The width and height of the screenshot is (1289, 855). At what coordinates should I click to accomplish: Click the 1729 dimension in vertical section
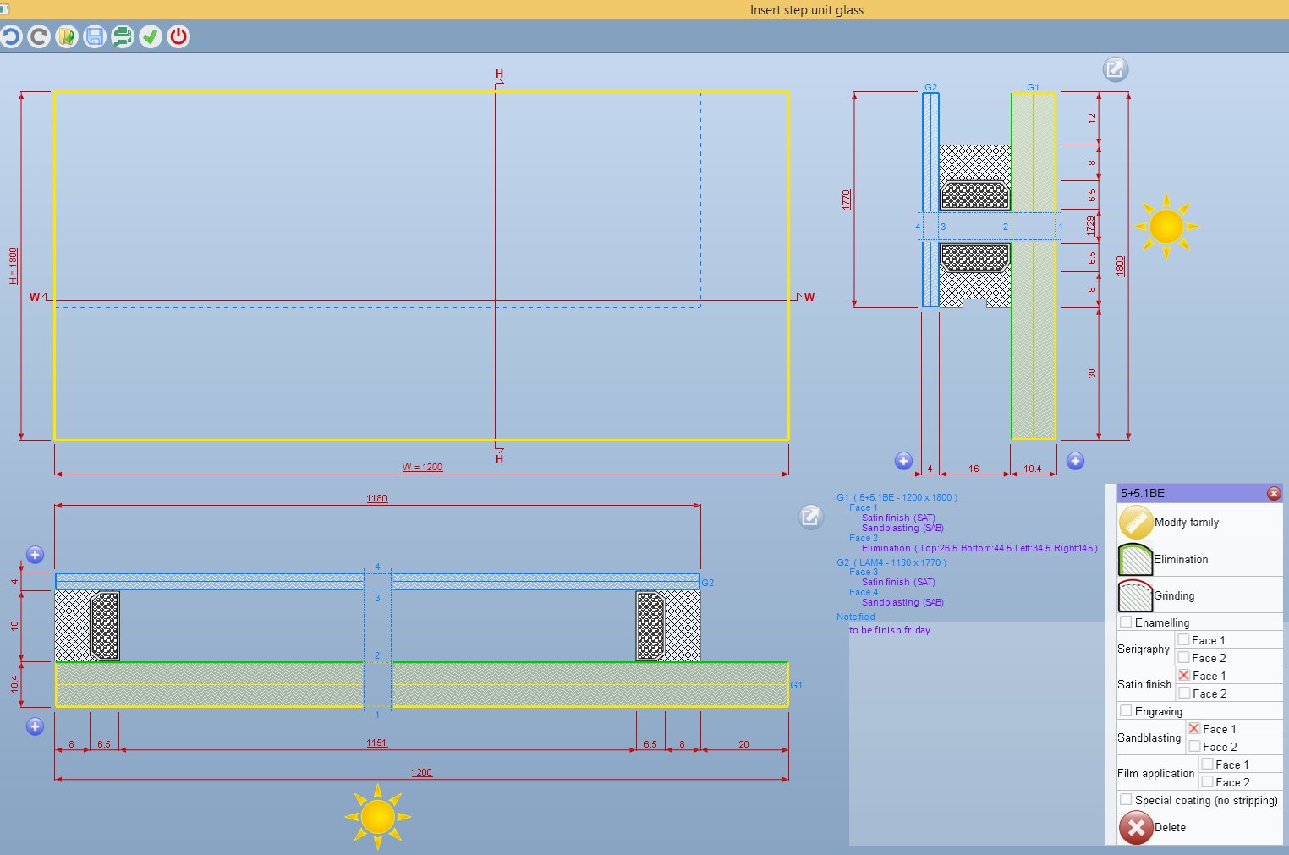[x=1091, y=226]
